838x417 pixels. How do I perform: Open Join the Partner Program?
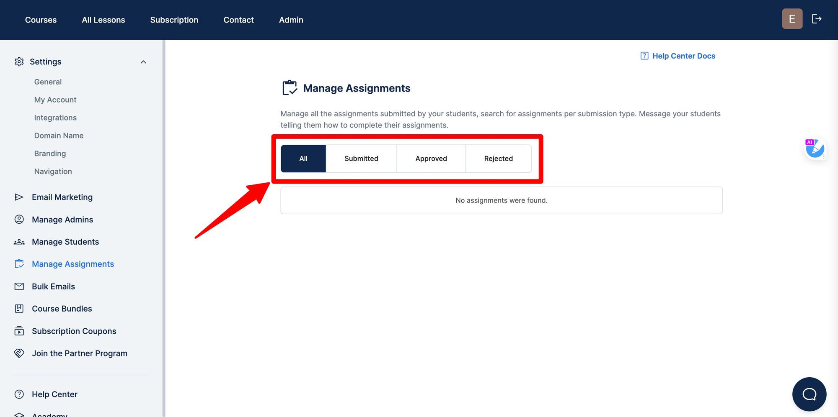pos(80,353)
